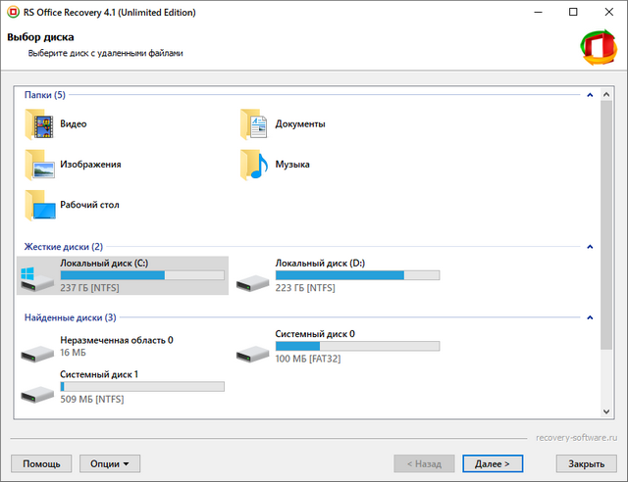The height and width of the screenshot is (482, 628).
Task: Click the scrollbar up arrow
Action: [x=606, y=94]
